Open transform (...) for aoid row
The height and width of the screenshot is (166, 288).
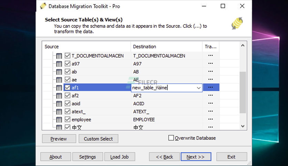(210, 103)
